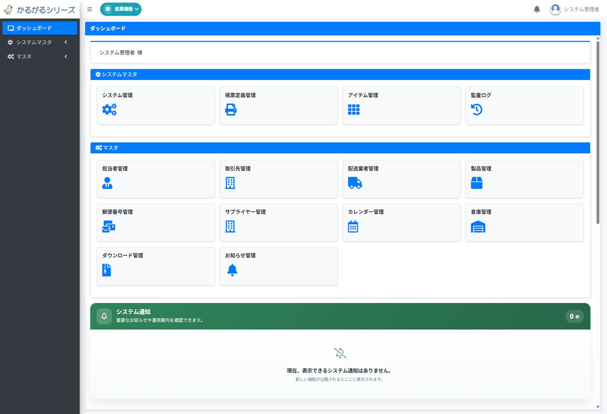Click the scrollbar up arrow

coord(598,38)
